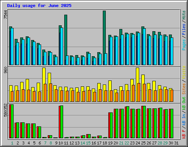Select the red kB bar for day 19
188x147 pixels.
109,125
